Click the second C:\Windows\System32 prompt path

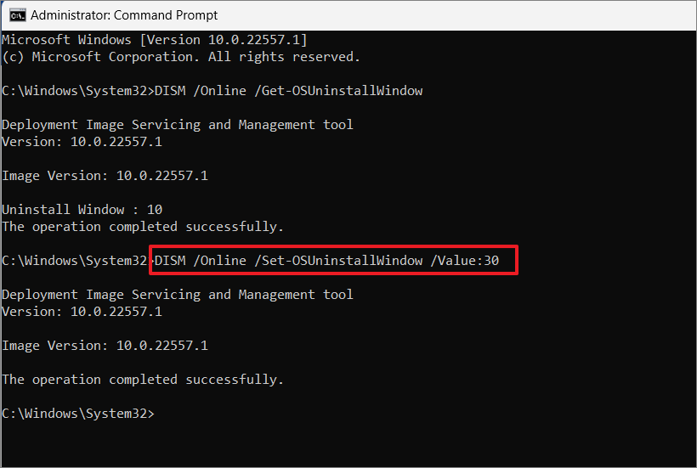click(75, 260)
